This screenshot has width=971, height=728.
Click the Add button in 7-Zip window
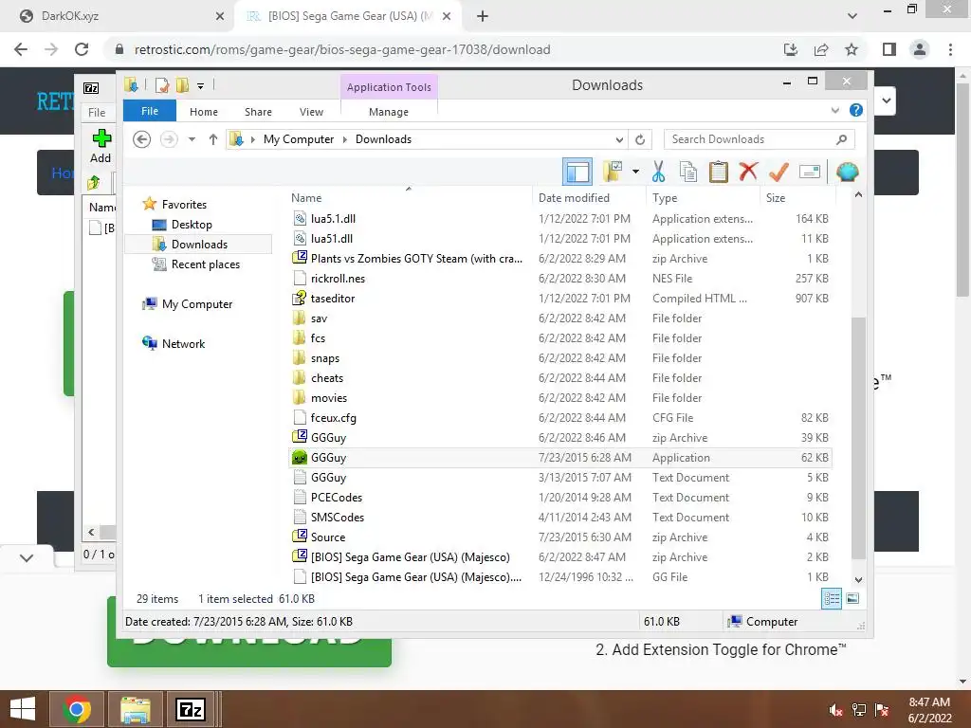point(101,146)
